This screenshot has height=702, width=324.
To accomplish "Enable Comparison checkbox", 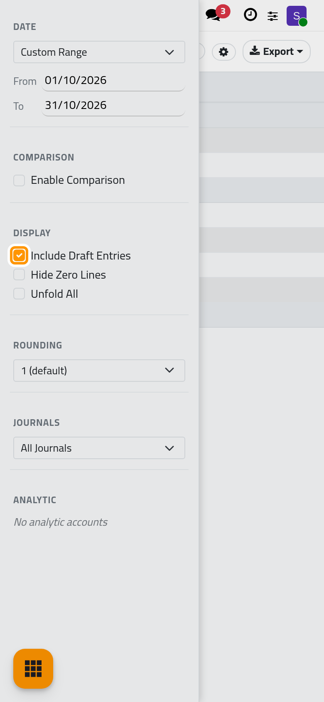I will point(19,180).
